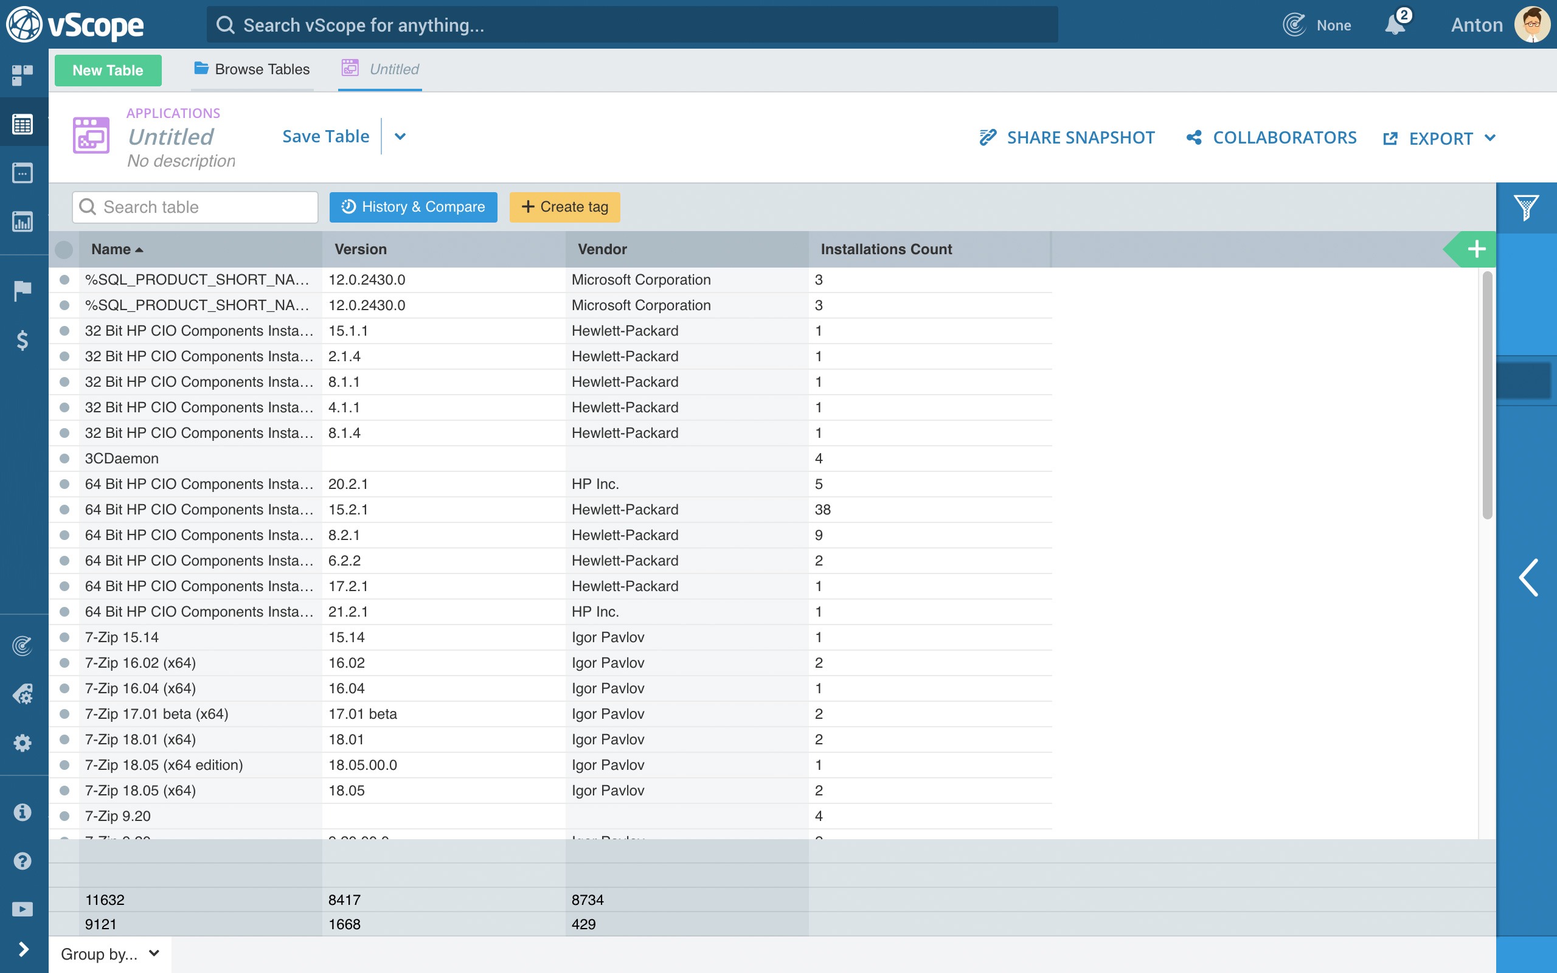
Task: Open the video tutorials icon in the sidebar
Action: coord(23,909)
